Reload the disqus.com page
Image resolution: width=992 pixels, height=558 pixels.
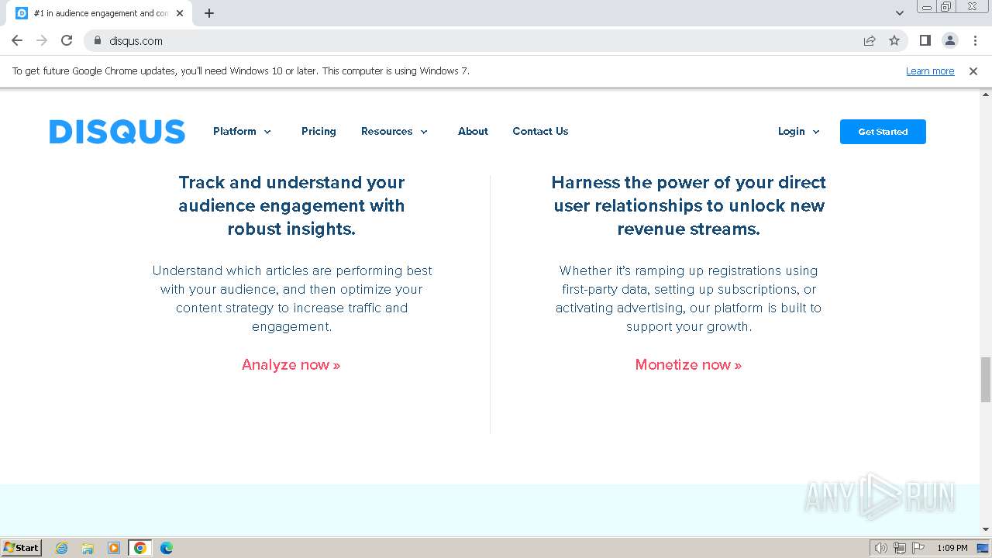coord(67,40)
